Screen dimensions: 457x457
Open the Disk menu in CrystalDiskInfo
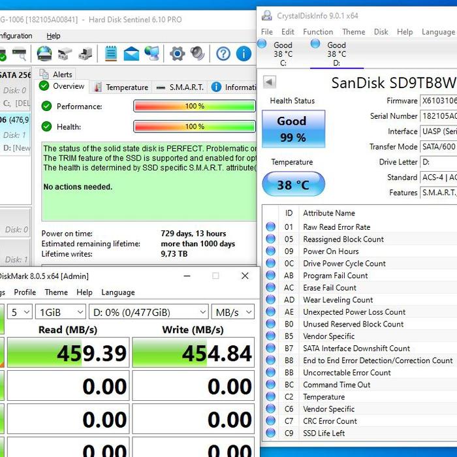[x=381, y=32]
